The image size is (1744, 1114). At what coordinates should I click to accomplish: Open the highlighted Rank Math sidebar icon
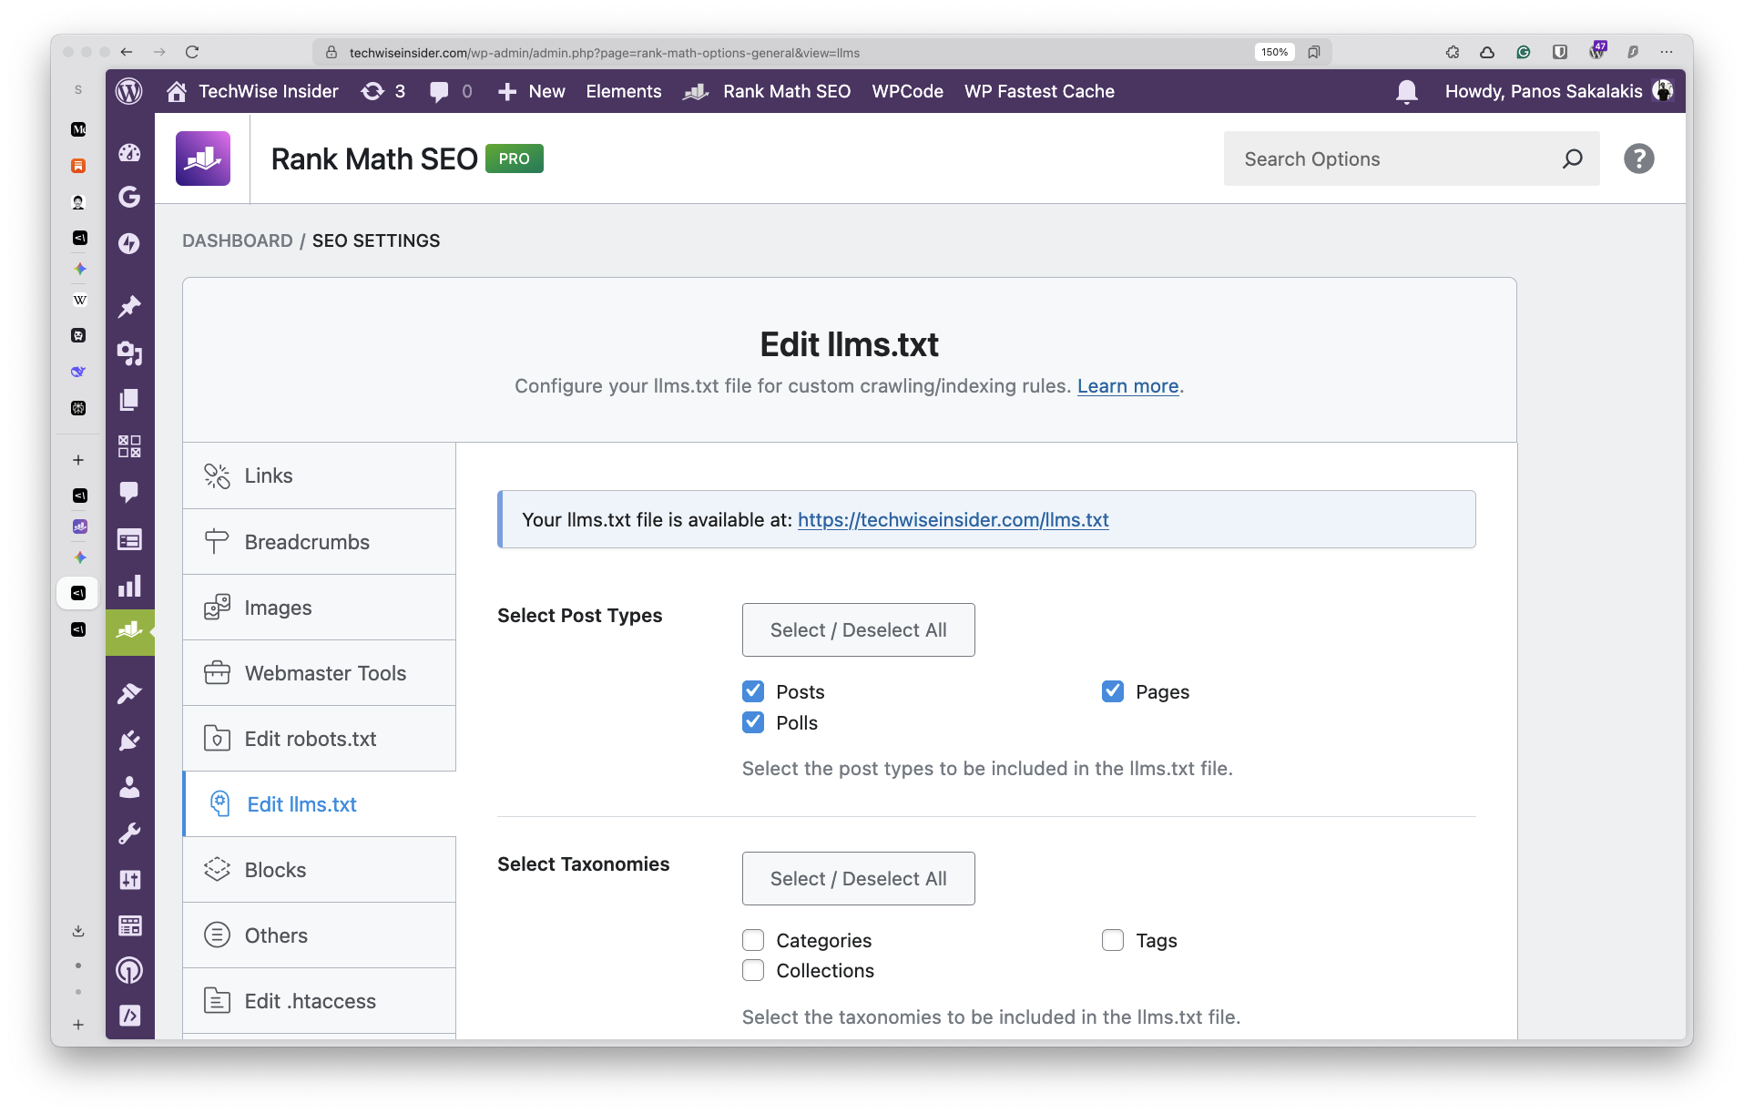tap(129, 632)
